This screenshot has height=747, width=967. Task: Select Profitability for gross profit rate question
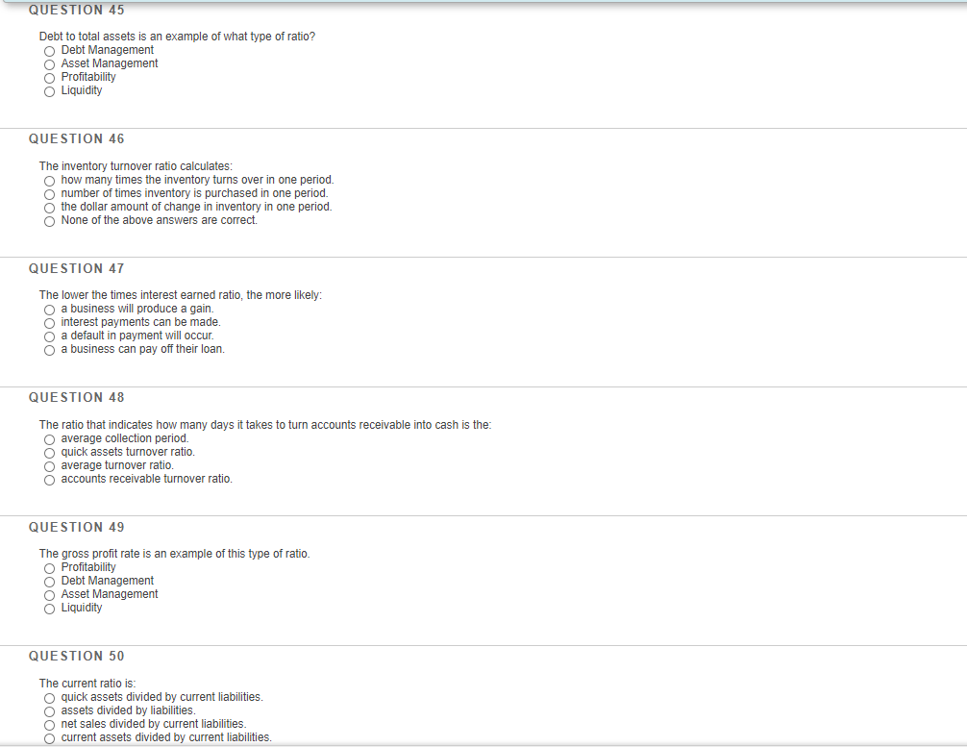click(49, 569)
